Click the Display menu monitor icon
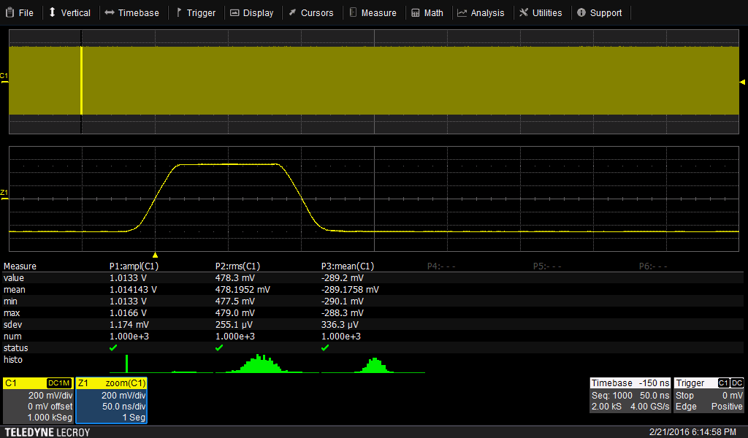This screenshot has height=438, width=748. click(234, 12)
